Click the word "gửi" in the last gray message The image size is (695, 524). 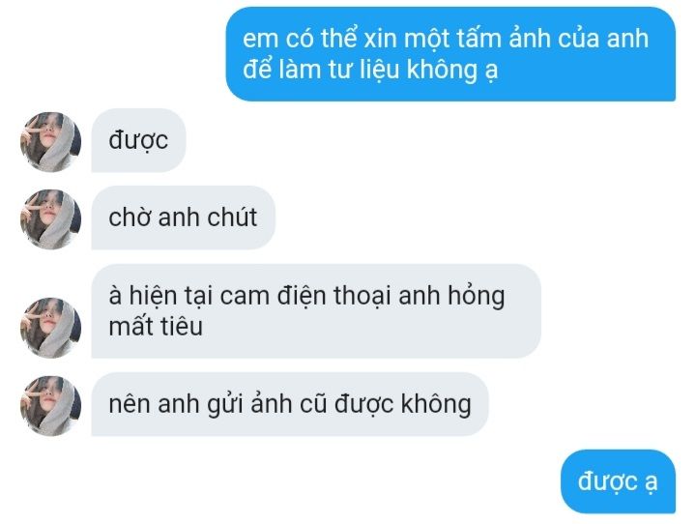pyautogui.click(x=224, y=405)
